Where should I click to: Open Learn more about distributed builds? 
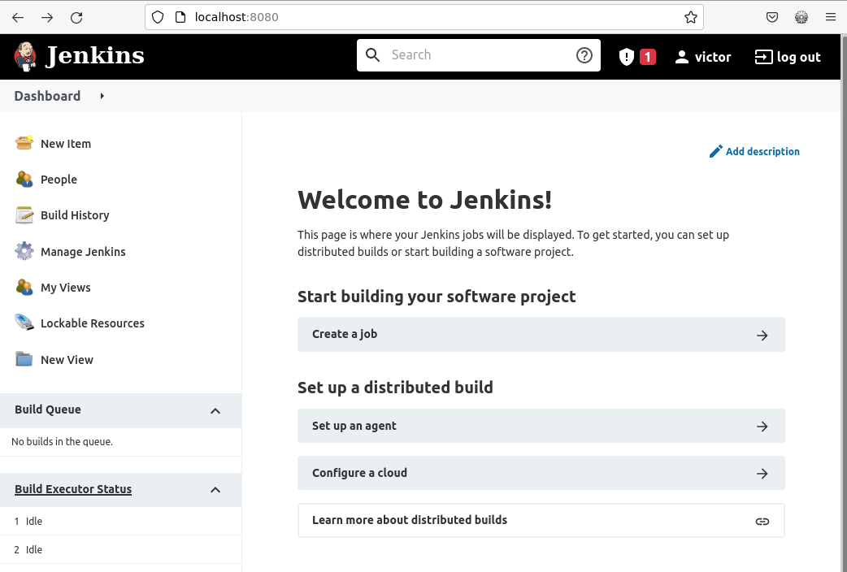coord(541,520)
